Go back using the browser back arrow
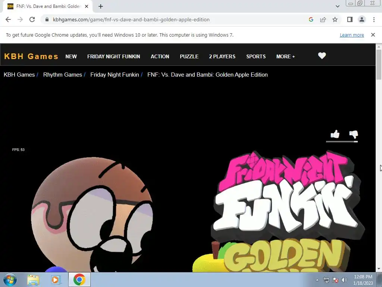This screenshot has width=382, height=287. pyautogui.click(x=8, y=19)
